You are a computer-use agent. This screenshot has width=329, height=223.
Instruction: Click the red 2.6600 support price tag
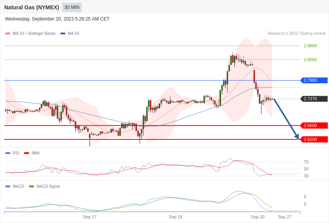314,125
